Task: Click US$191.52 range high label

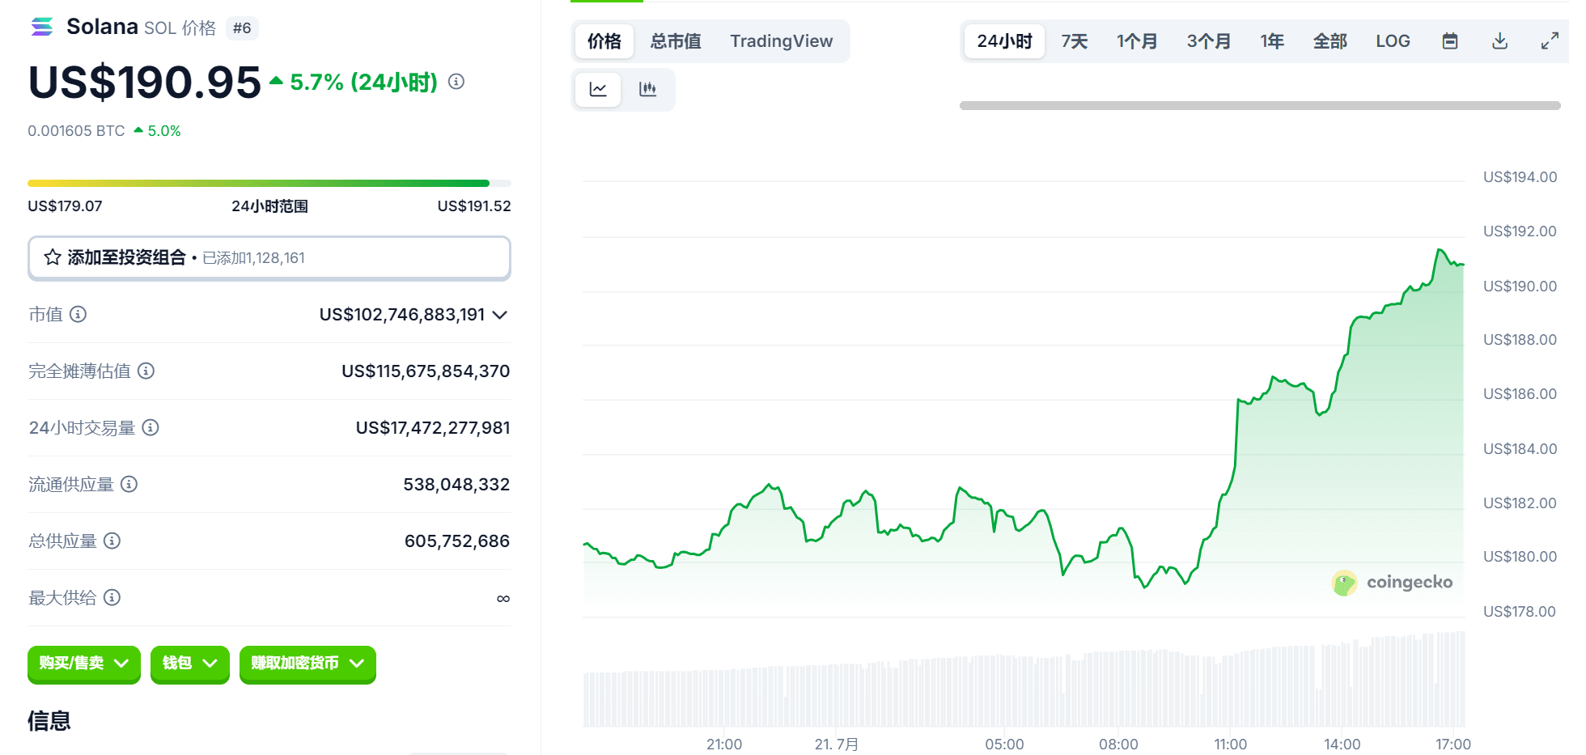Action: pyautogui.click(x=474, y=206)
